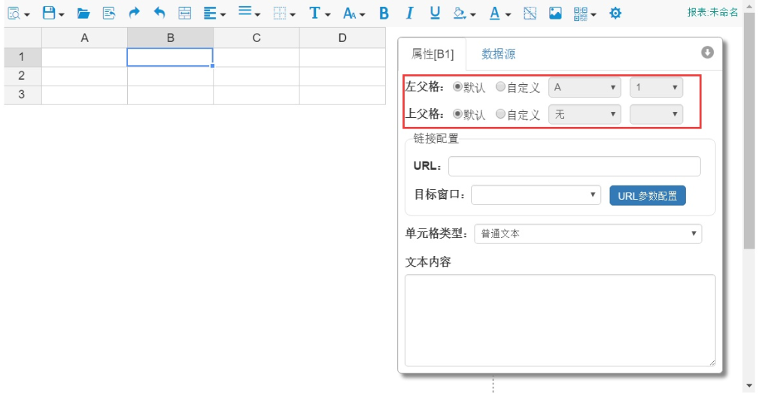
Task: Open the folder icon in toolbar
Action: [x=83, y=14]
